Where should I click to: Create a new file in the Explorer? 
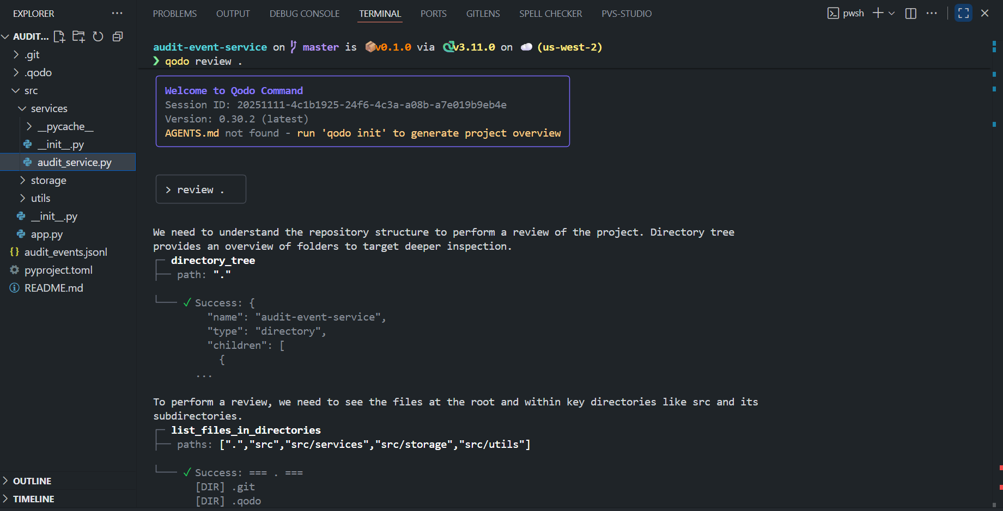(x=59, y=36)
